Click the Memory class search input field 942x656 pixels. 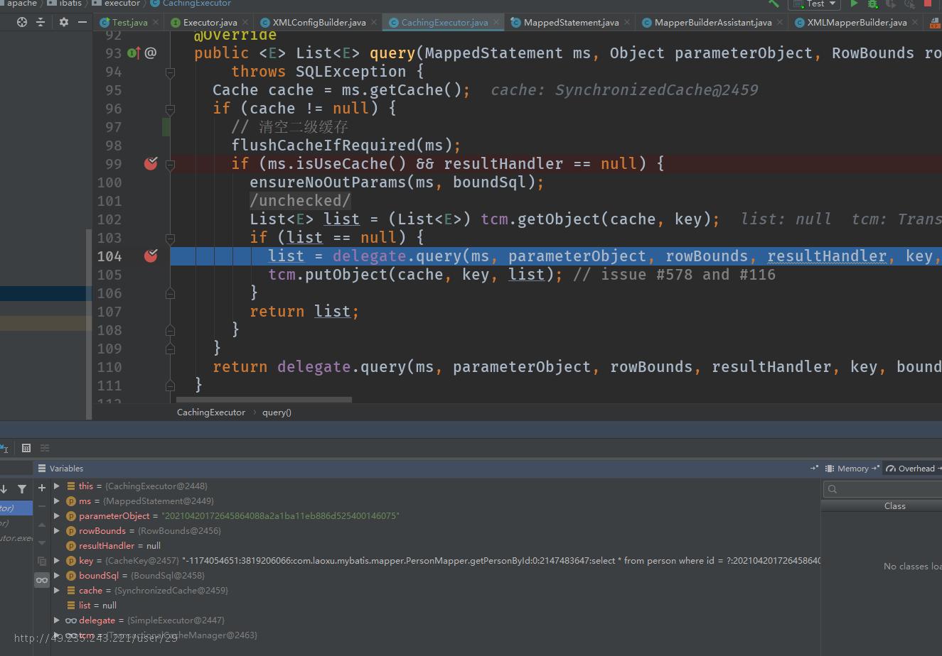pos(882,488)
